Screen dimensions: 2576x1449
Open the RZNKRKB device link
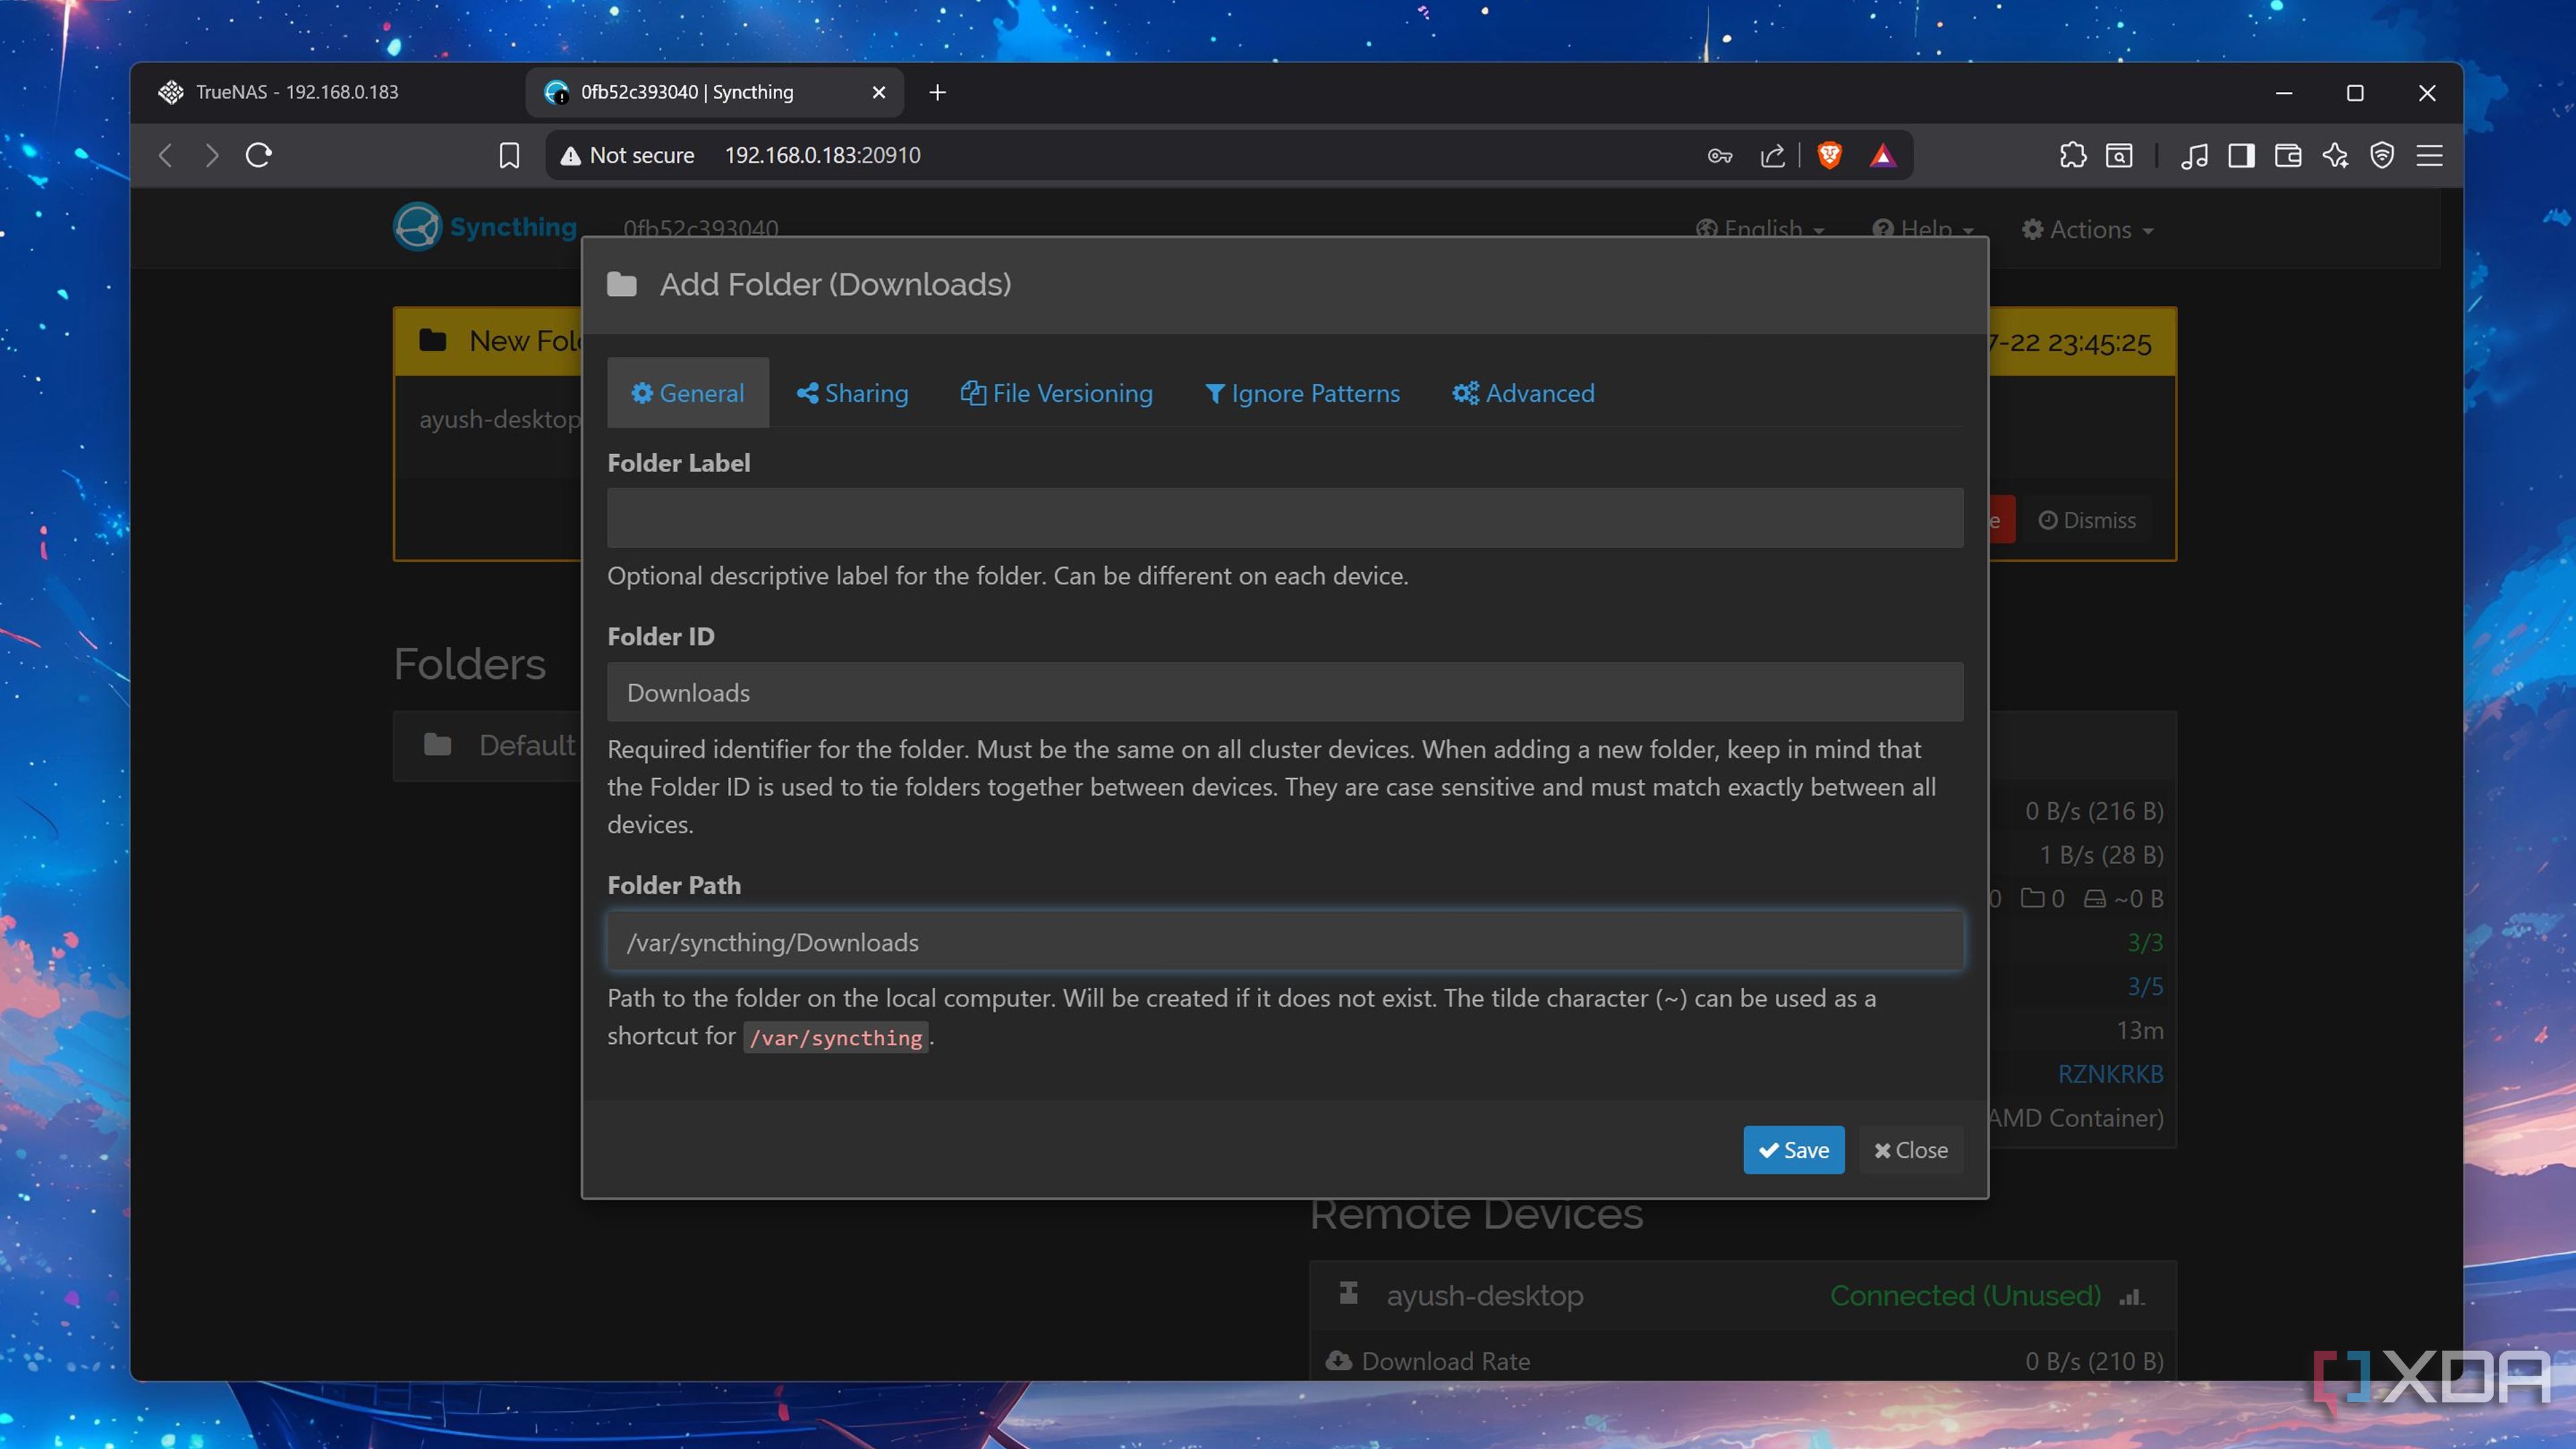point(2111,1074)
